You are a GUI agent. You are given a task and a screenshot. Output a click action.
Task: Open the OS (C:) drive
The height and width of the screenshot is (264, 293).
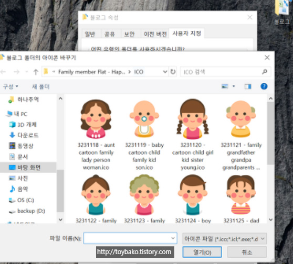(x=22, y=200)
